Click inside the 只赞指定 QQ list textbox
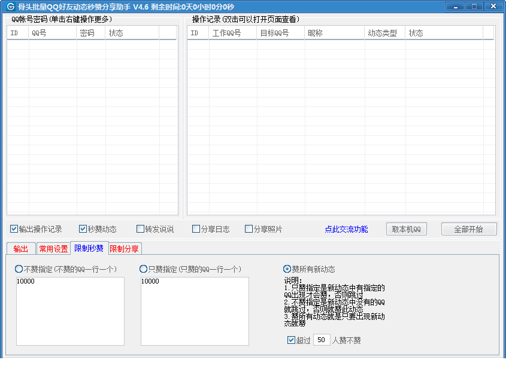Image resolution: width=506 pixels, height=372 pixels. click(195, 312)
